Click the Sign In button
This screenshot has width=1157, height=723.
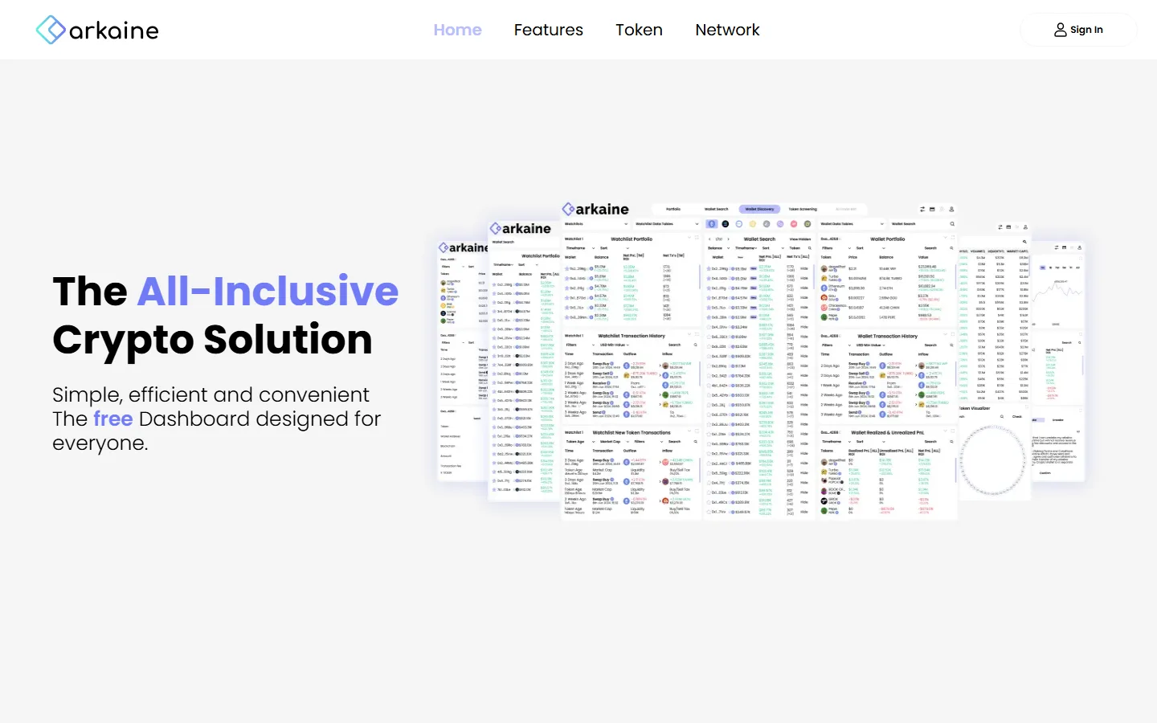coord(1078,30)
